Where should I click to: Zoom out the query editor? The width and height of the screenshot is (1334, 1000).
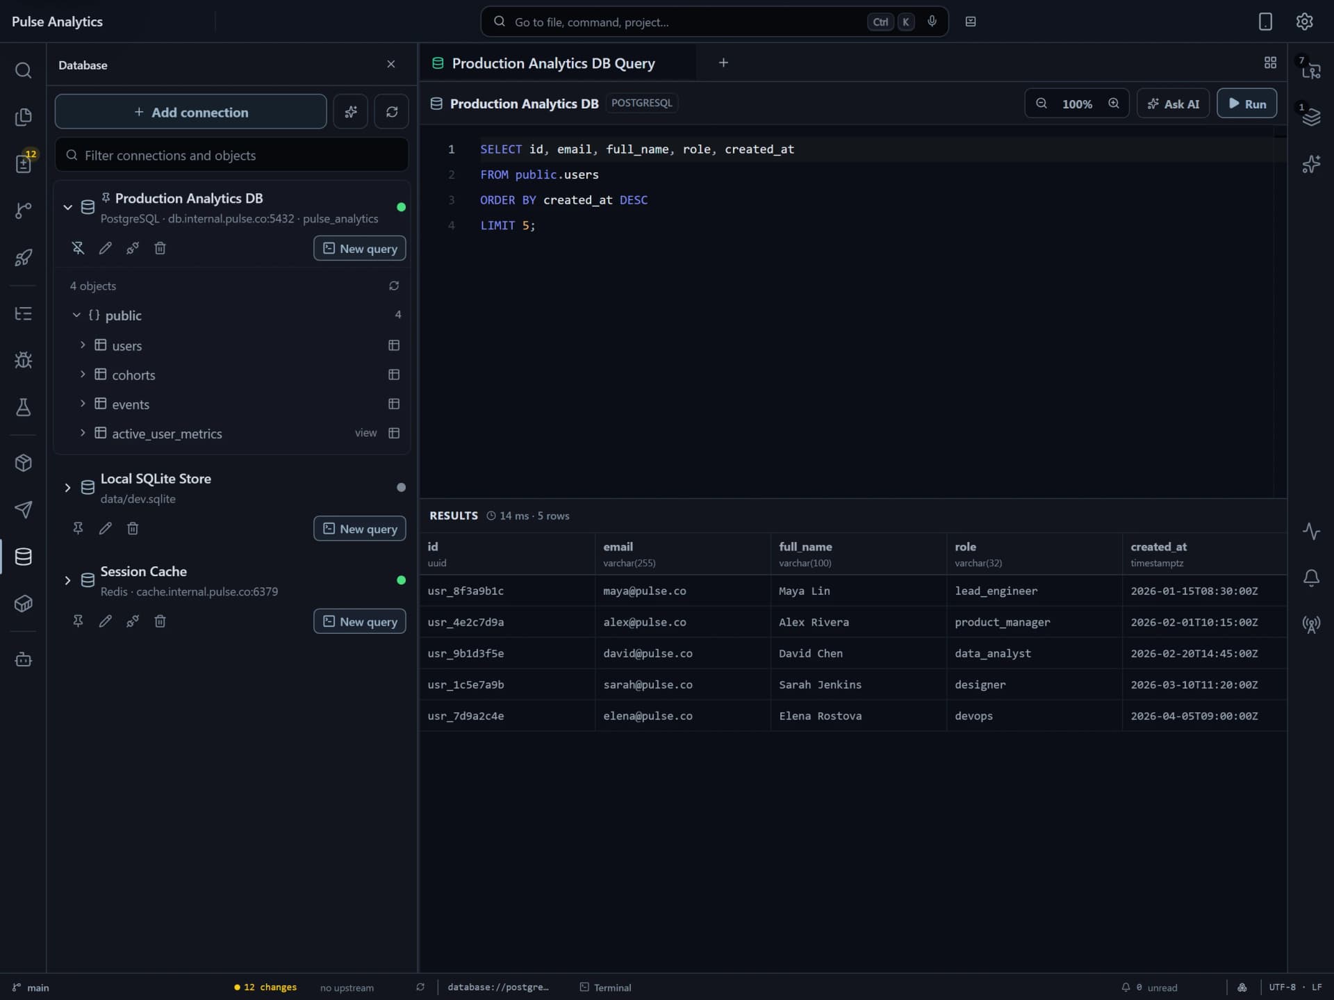(1041, 104)
